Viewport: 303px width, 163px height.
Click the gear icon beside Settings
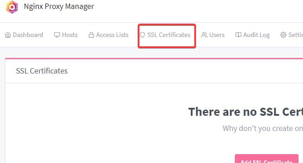tap(283, 35)
